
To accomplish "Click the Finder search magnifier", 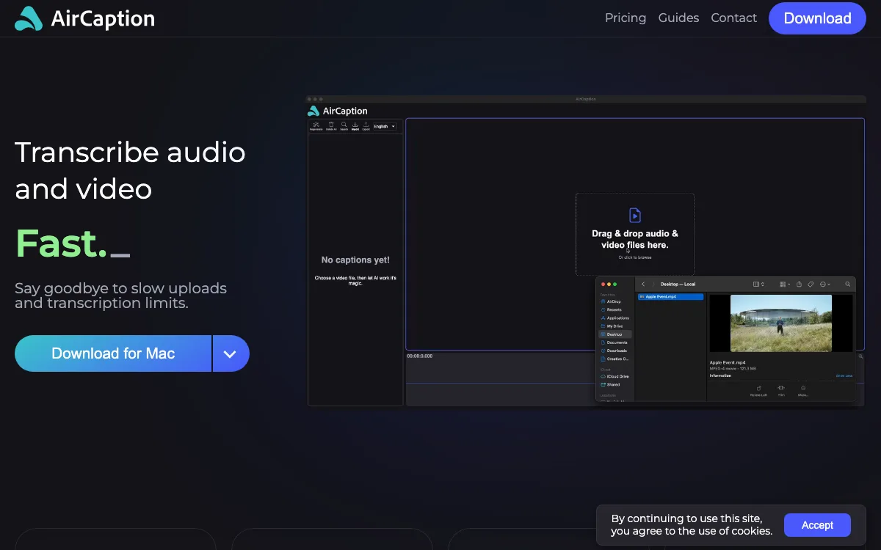I will pyautogui.click(x=848, y=284).
